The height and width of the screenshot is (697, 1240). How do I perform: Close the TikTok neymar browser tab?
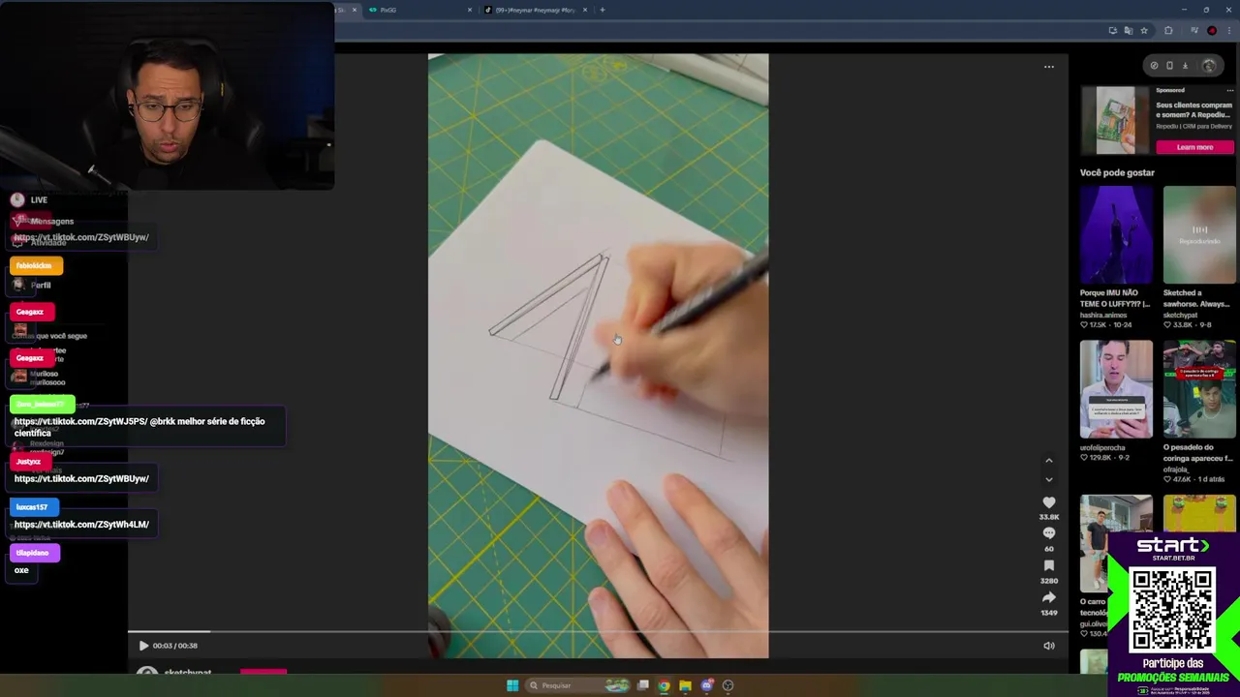tap(585, 10)
